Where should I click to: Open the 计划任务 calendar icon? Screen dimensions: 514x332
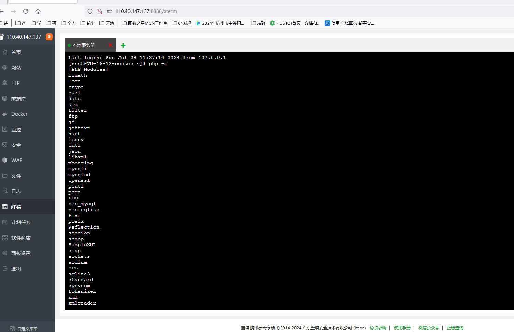5,222
